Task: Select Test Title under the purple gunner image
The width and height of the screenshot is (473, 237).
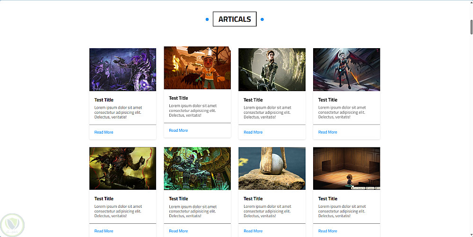Action: pyautogui.click(x=104, y=100)
